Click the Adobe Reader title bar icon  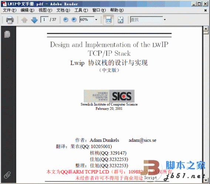coord(4,4)
